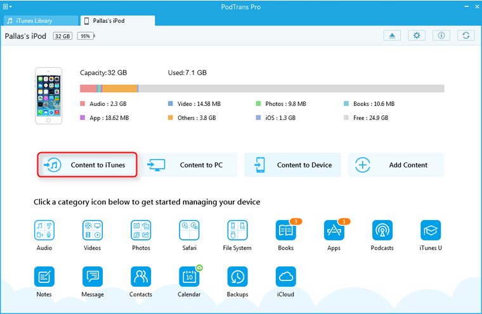Browse the File System category
Viewport: 482px width, 314px height.
point(237,230)
